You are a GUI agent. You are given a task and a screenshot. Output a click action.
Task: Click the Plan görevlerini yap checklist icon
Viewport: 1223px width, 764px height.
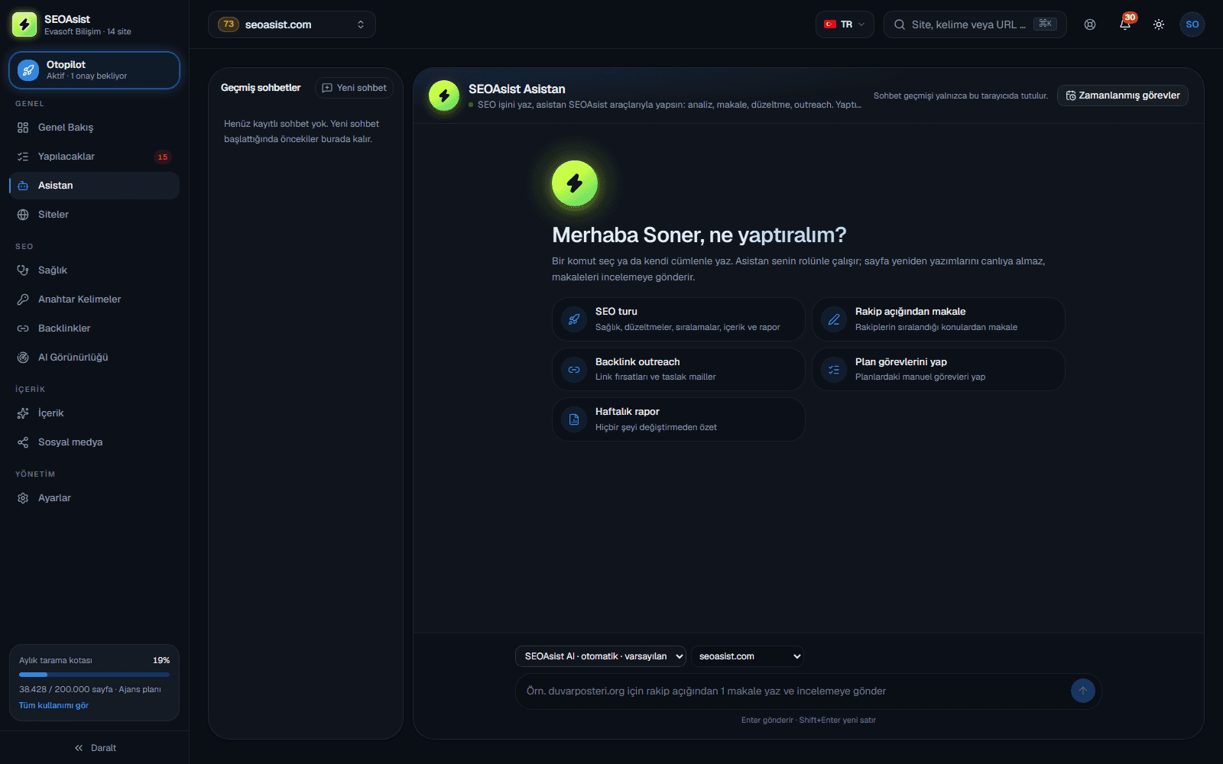pos(834,370)
